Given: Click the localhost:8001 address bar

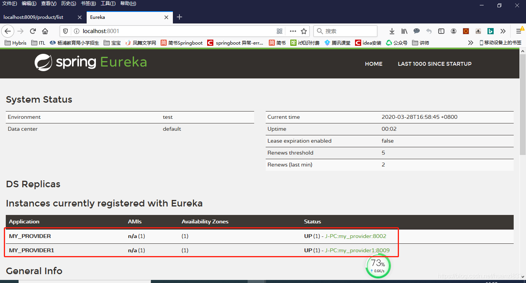Looking at the screenshot, I should pos(185,31).
